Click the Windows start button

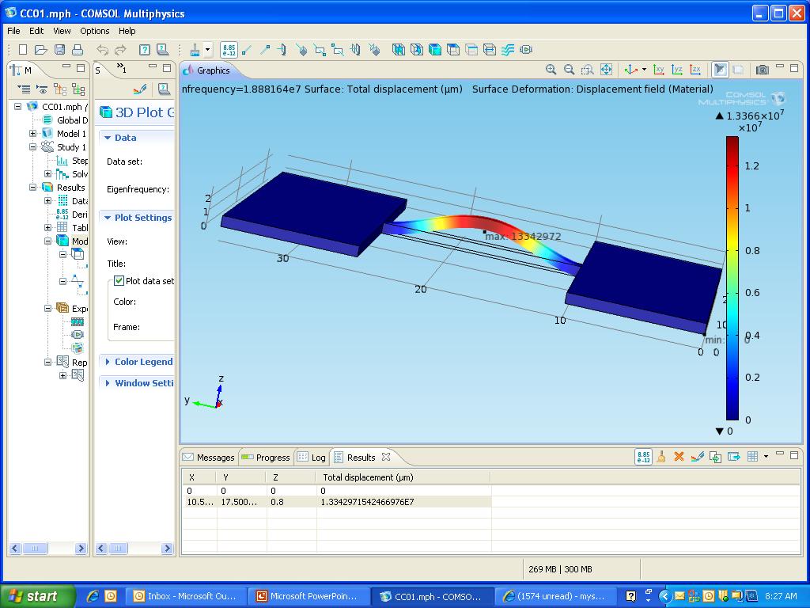pyautogui.click(x=37, y=596)
